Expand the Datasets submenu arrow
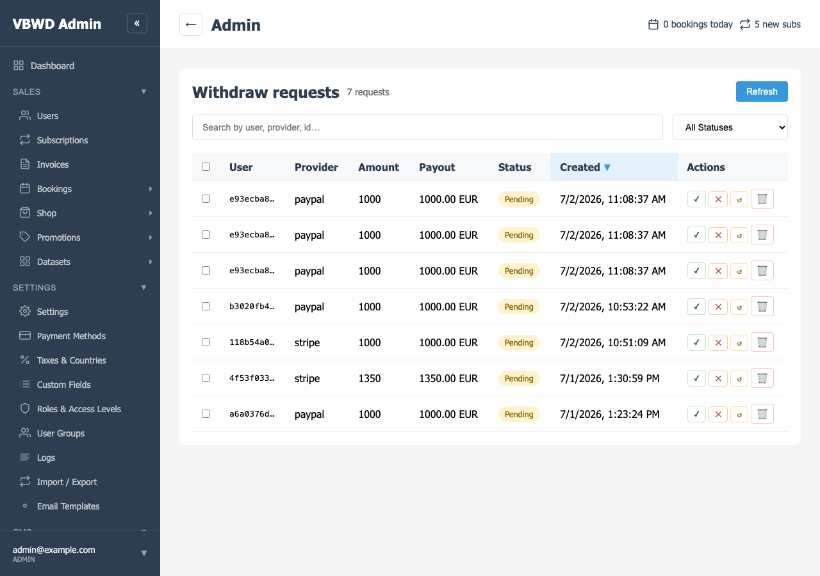The height and width of the screenshot is (576, 820). (x=151, y=262)
